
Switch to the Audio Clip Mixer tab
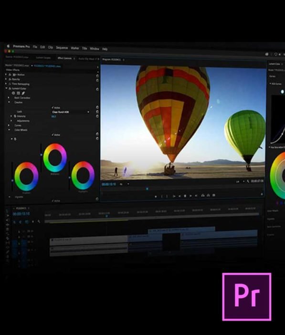86,59
